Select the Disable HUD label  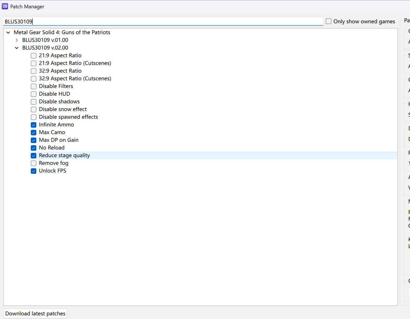click(54, 94)
